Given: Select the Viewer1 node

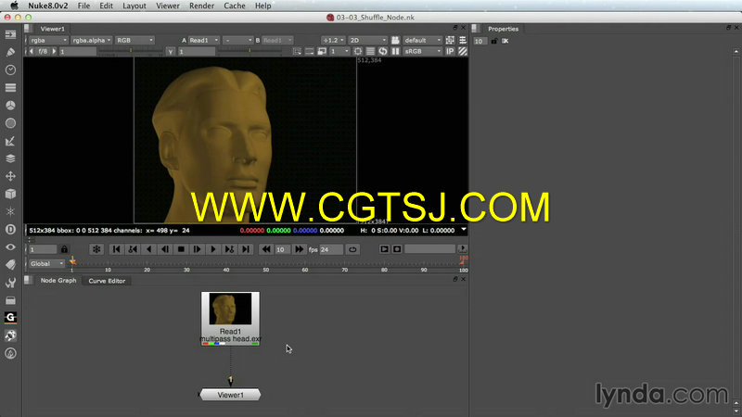Looking at the screenshot, I should [x=230, y=395].
